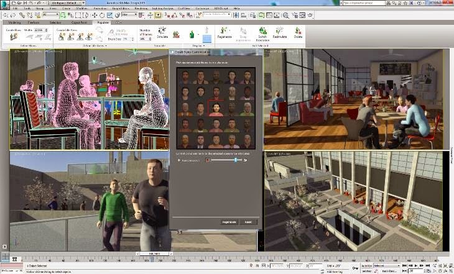The height and width of the screenshot is (274, 454).
Task: Click the Save File icon in title bar
Action: pyautogui.click(x=25, y=3)
